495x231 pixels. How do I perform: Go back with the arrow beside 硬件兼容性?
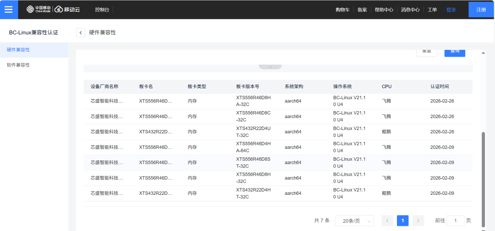click(x=81, y=32)
